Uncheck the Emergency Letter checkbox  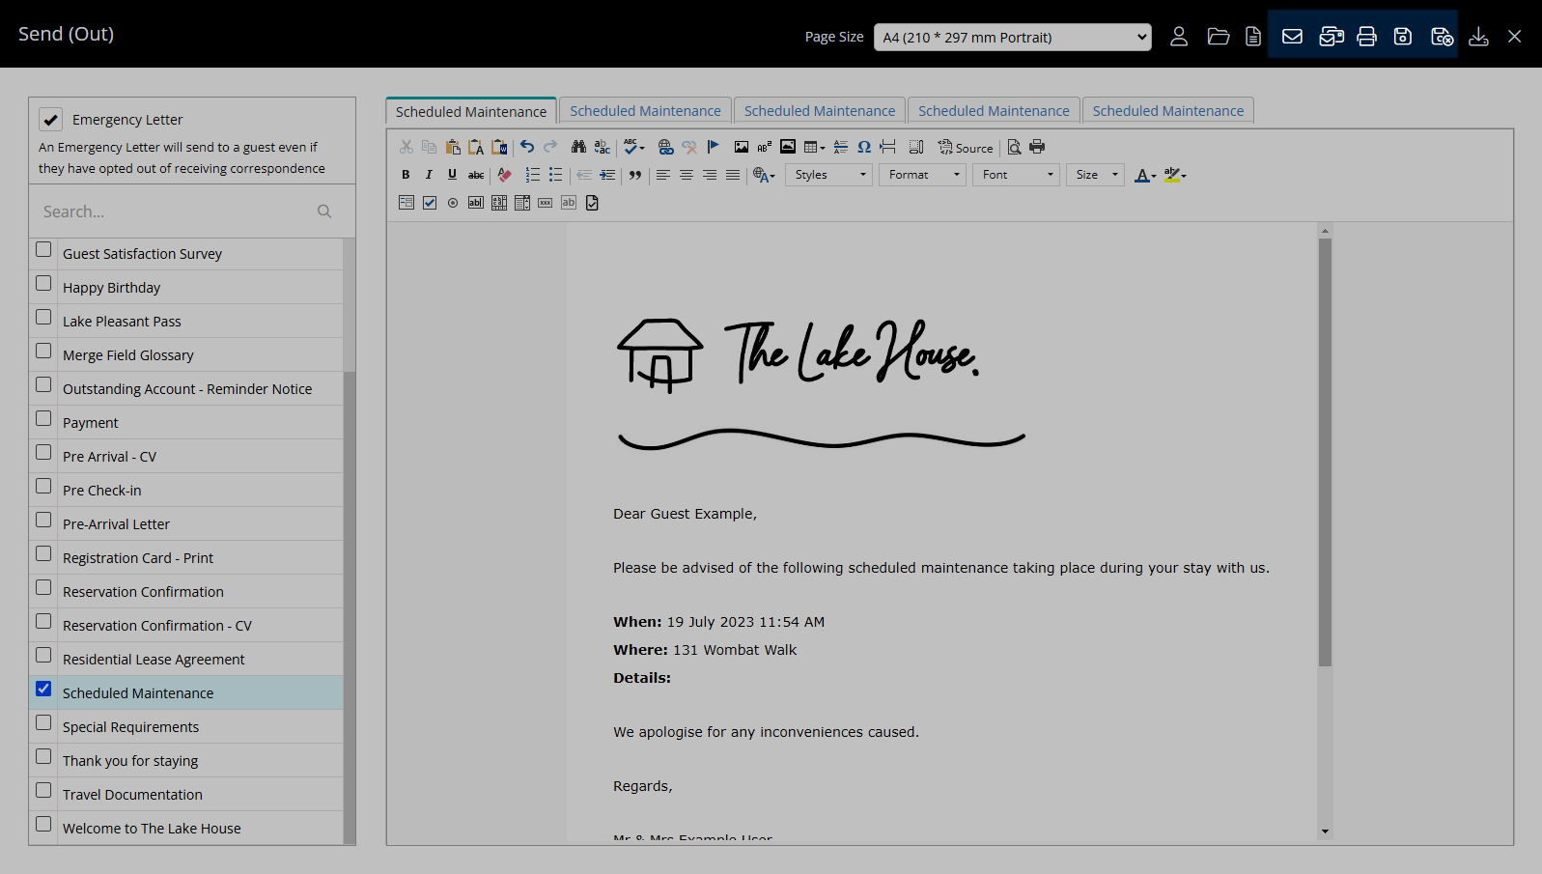[51, 120]
